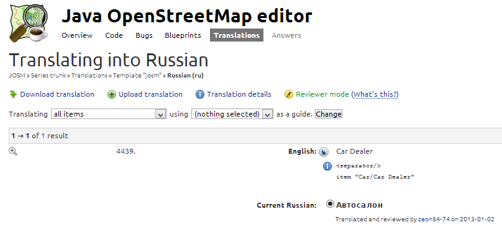502x230 pixels.
Task: Click the item number 4439. text
Action: (126, 151)
